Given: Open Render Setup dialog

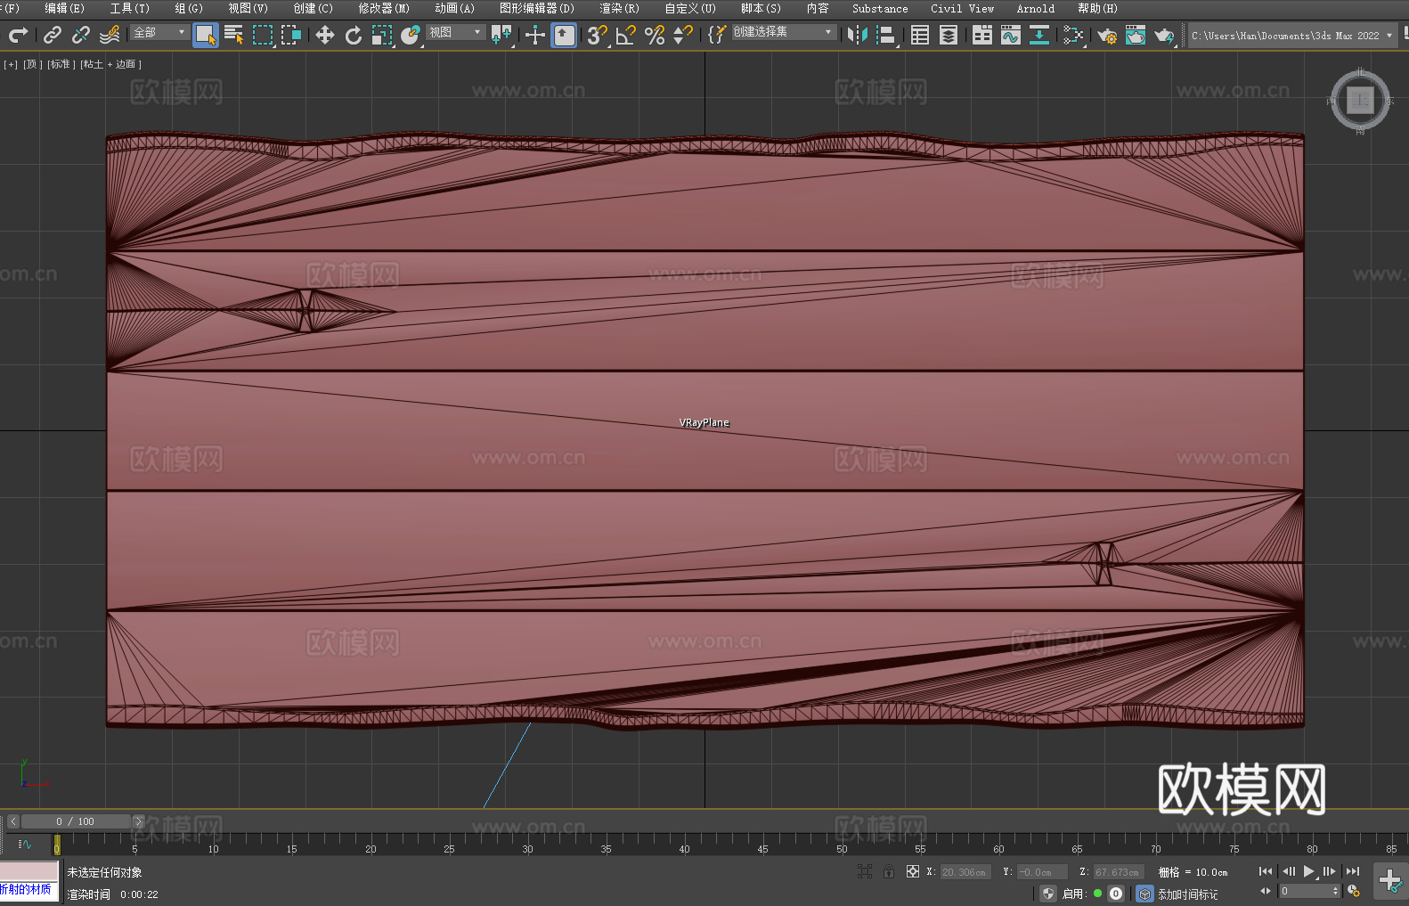Looking at the screenshot, I should (1107, 35).
